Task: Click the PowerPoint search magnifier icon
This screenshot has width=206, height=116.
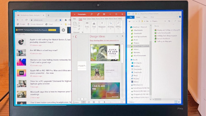Action: tap(92, 14)
